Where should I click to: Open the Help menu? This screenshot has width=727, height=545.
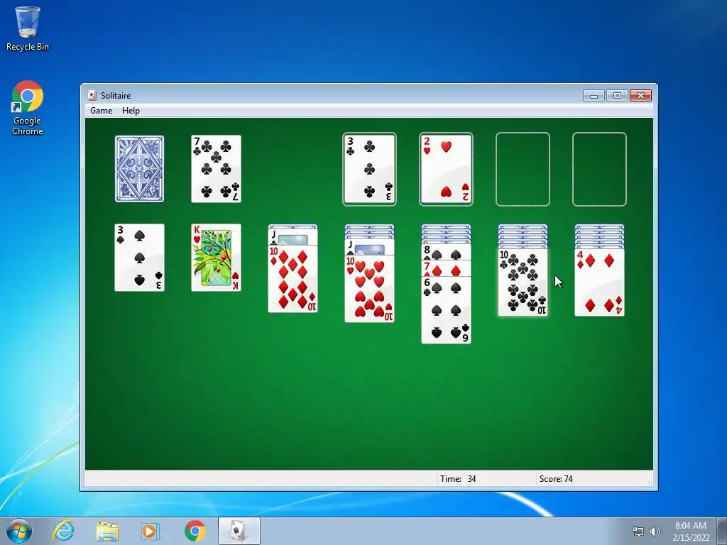tap(131, 111)
